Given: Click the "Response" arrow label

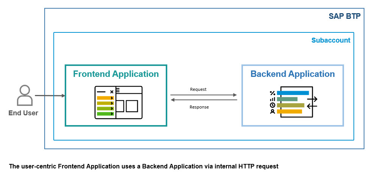Looking at the screenshot, I should pos(199,107).
